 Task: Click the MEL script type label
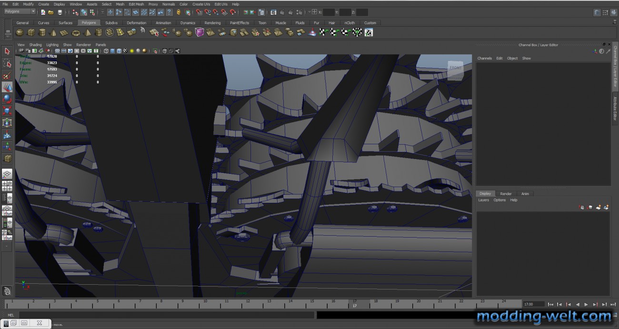[10, 315]
